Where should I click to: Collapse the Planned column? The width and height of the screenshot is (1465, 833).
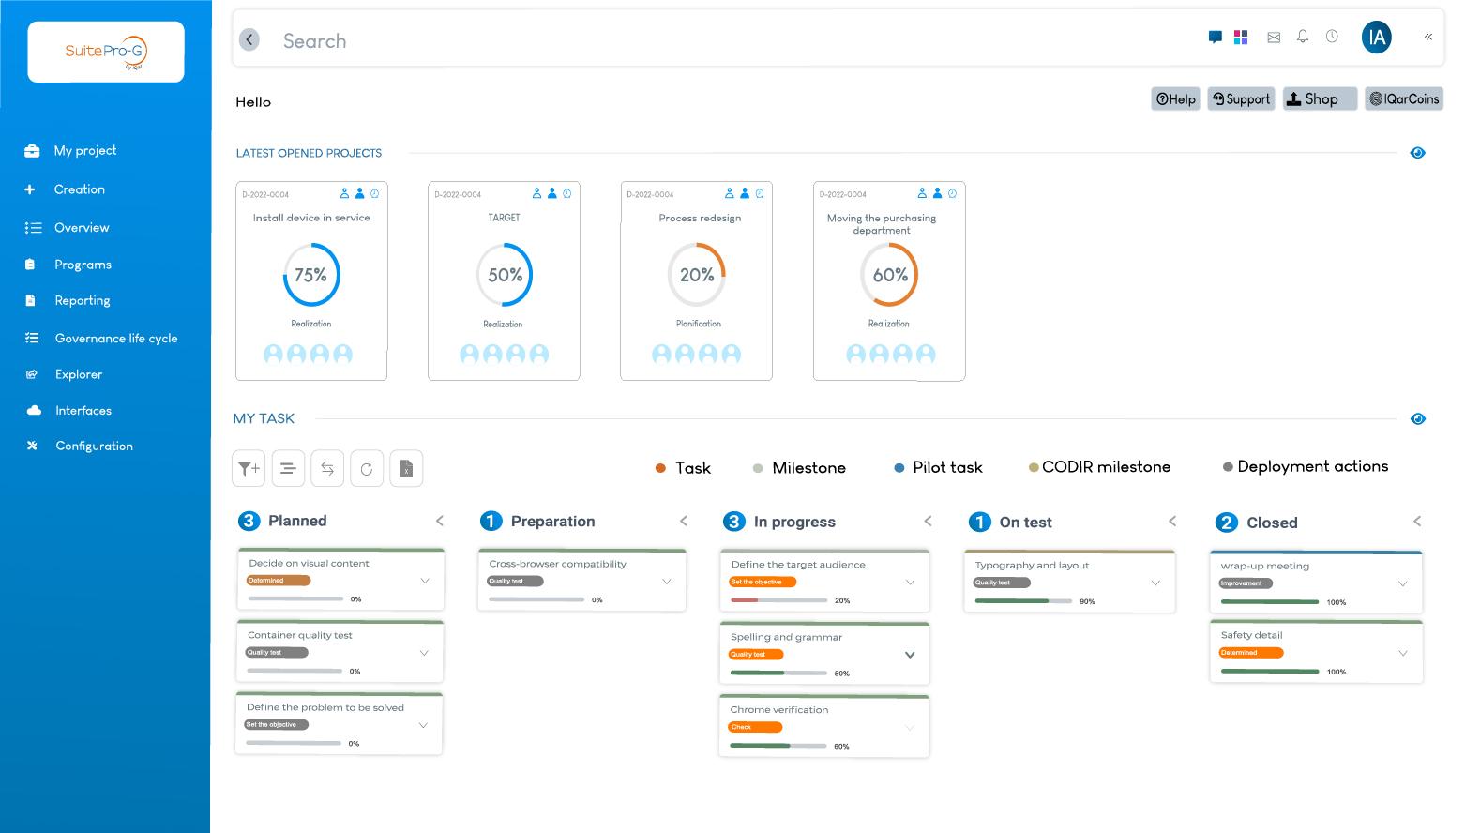tap(440, 521)
